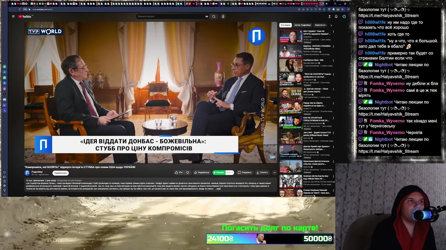Click the Погасить долг по карте donation goal bar

(x=270, y=239)
